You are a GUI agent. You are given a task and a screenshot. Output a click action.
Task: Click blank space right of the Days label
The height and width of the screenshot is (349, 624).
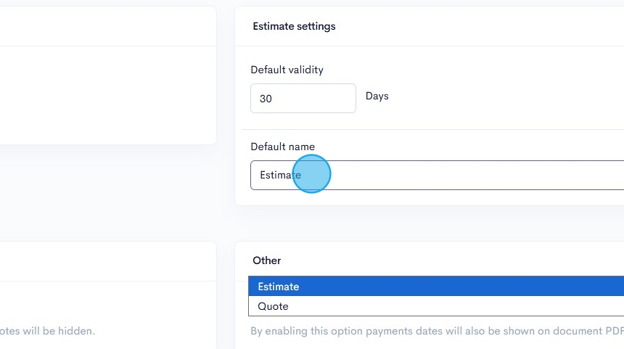508,96
